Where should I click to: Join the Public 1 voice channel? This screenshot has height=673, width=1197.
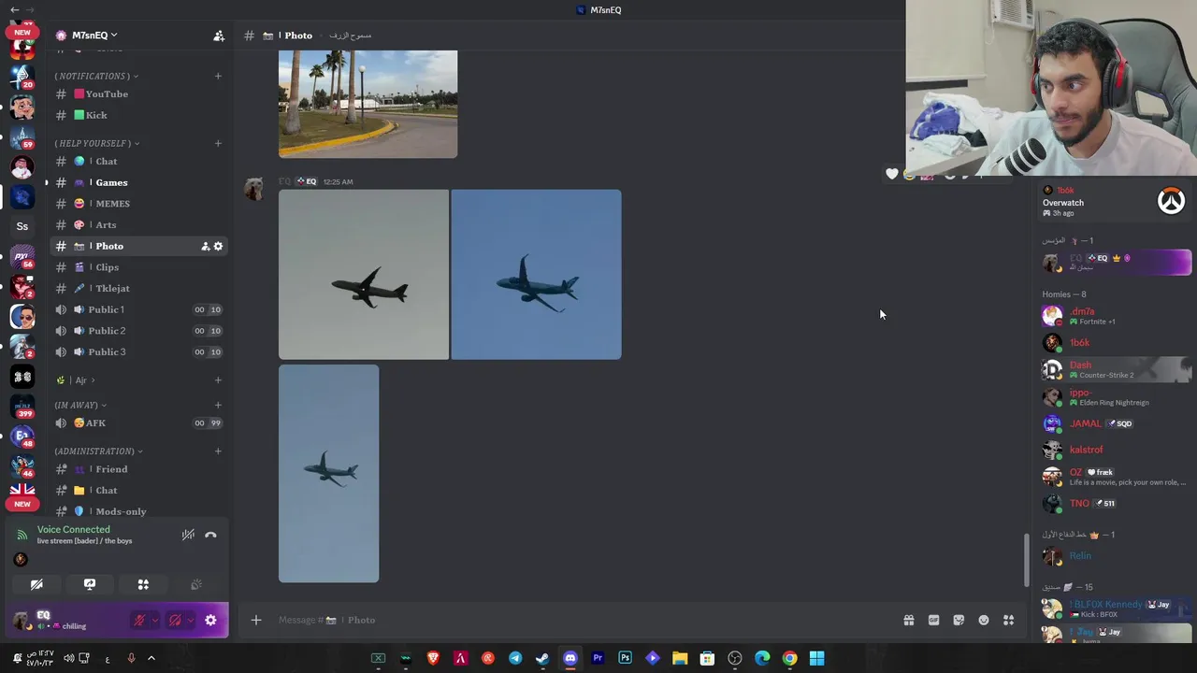pos(138,309)
